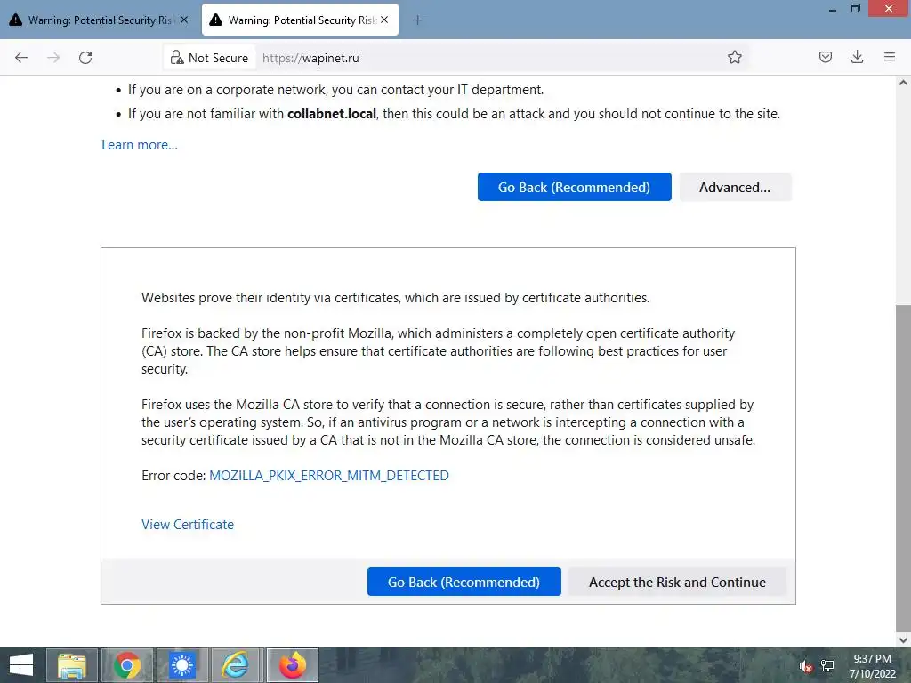Viewport: 911px width, 683px height.
Task: Click the scrollbar down arrow
Action: tap(903, 640)
